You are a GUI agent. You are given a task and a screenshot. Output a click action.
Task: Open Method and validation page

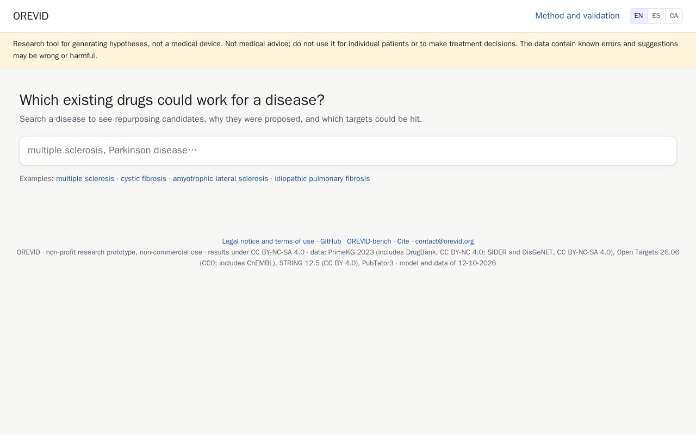[x=577, y=16]
